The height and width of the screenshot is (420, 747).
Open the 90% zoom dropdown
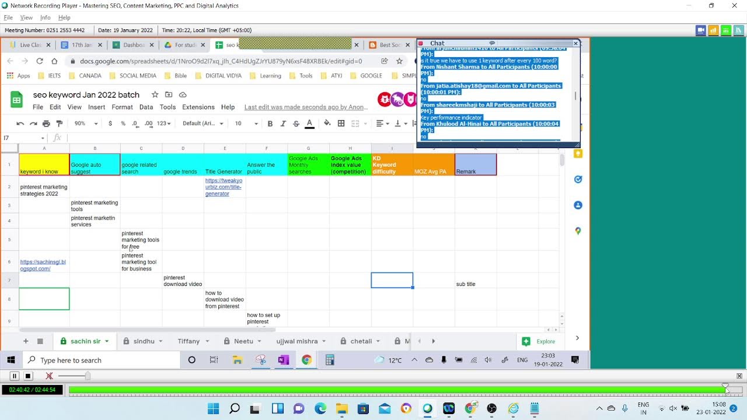point(86,124)
